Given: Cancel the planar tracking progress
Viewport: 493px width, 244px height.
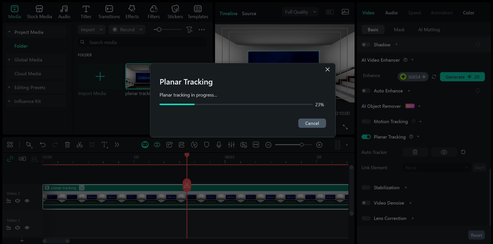Looking at the screenshot, I should tap(312, 123).
